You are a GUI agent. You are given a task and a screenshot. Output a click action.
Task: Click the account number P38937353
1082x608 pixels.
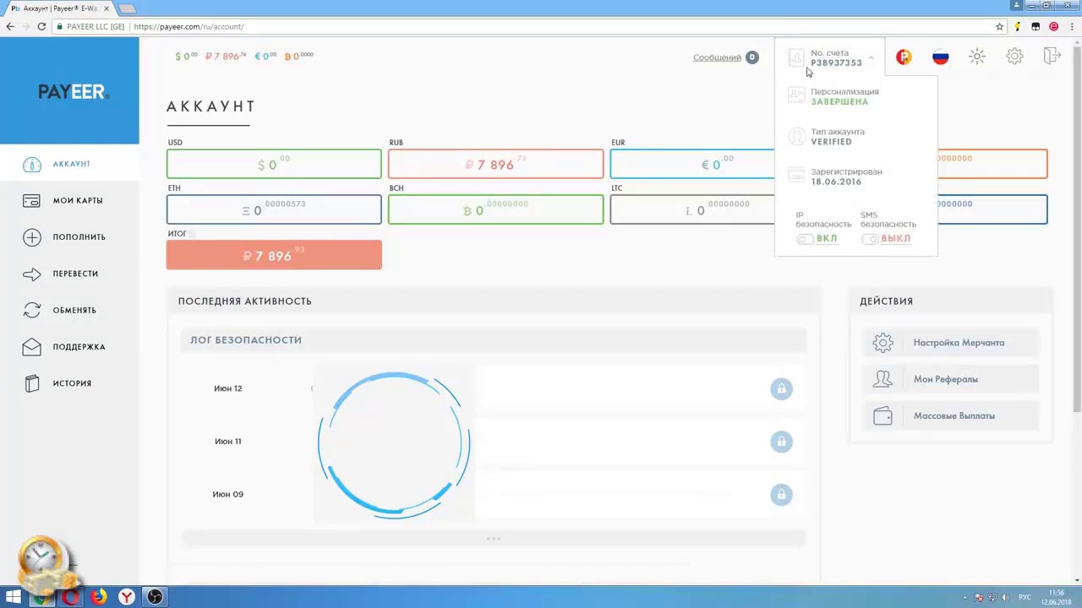point(836,62)
